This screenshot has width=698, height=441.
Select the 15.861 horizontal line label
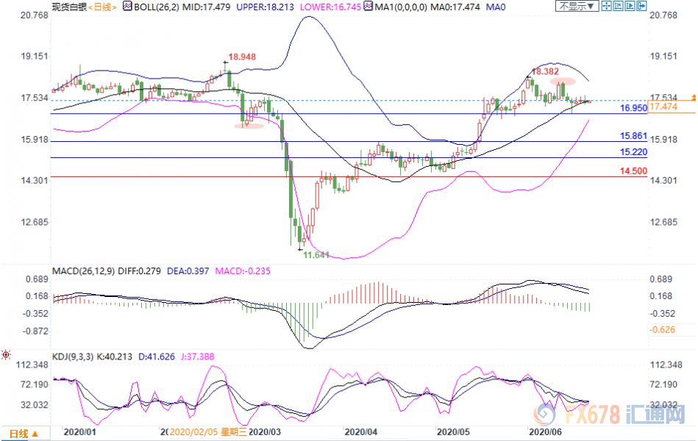[633, 136]
